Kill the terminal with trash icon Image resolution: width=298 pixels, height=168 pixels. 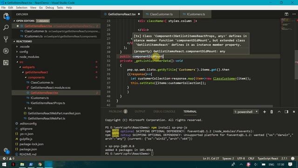tap(271, 112)
